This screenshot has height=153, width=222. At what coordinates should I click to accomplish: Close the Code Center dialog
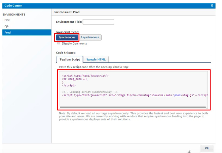coord(212,6)
